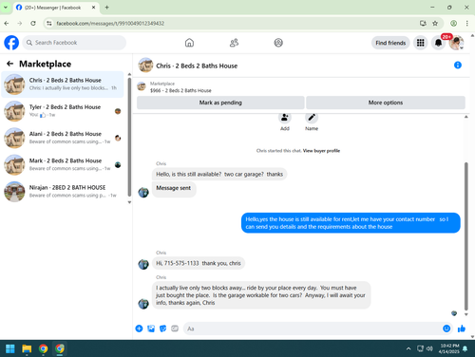Open Nirajan 2BED 2 BATH HOUSE chat
This screenshot has width=475, height=357.
(x=63, y=192)
